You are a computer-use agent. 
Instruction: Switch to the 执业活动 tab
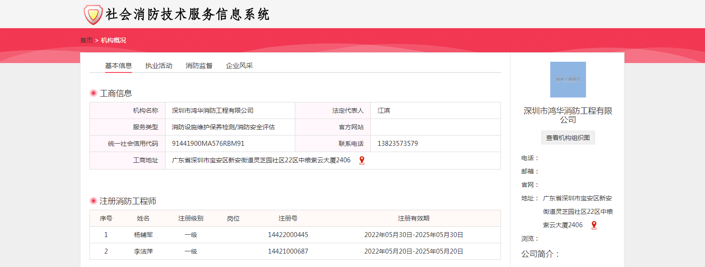pyautogui.click(x=159, y=66)
